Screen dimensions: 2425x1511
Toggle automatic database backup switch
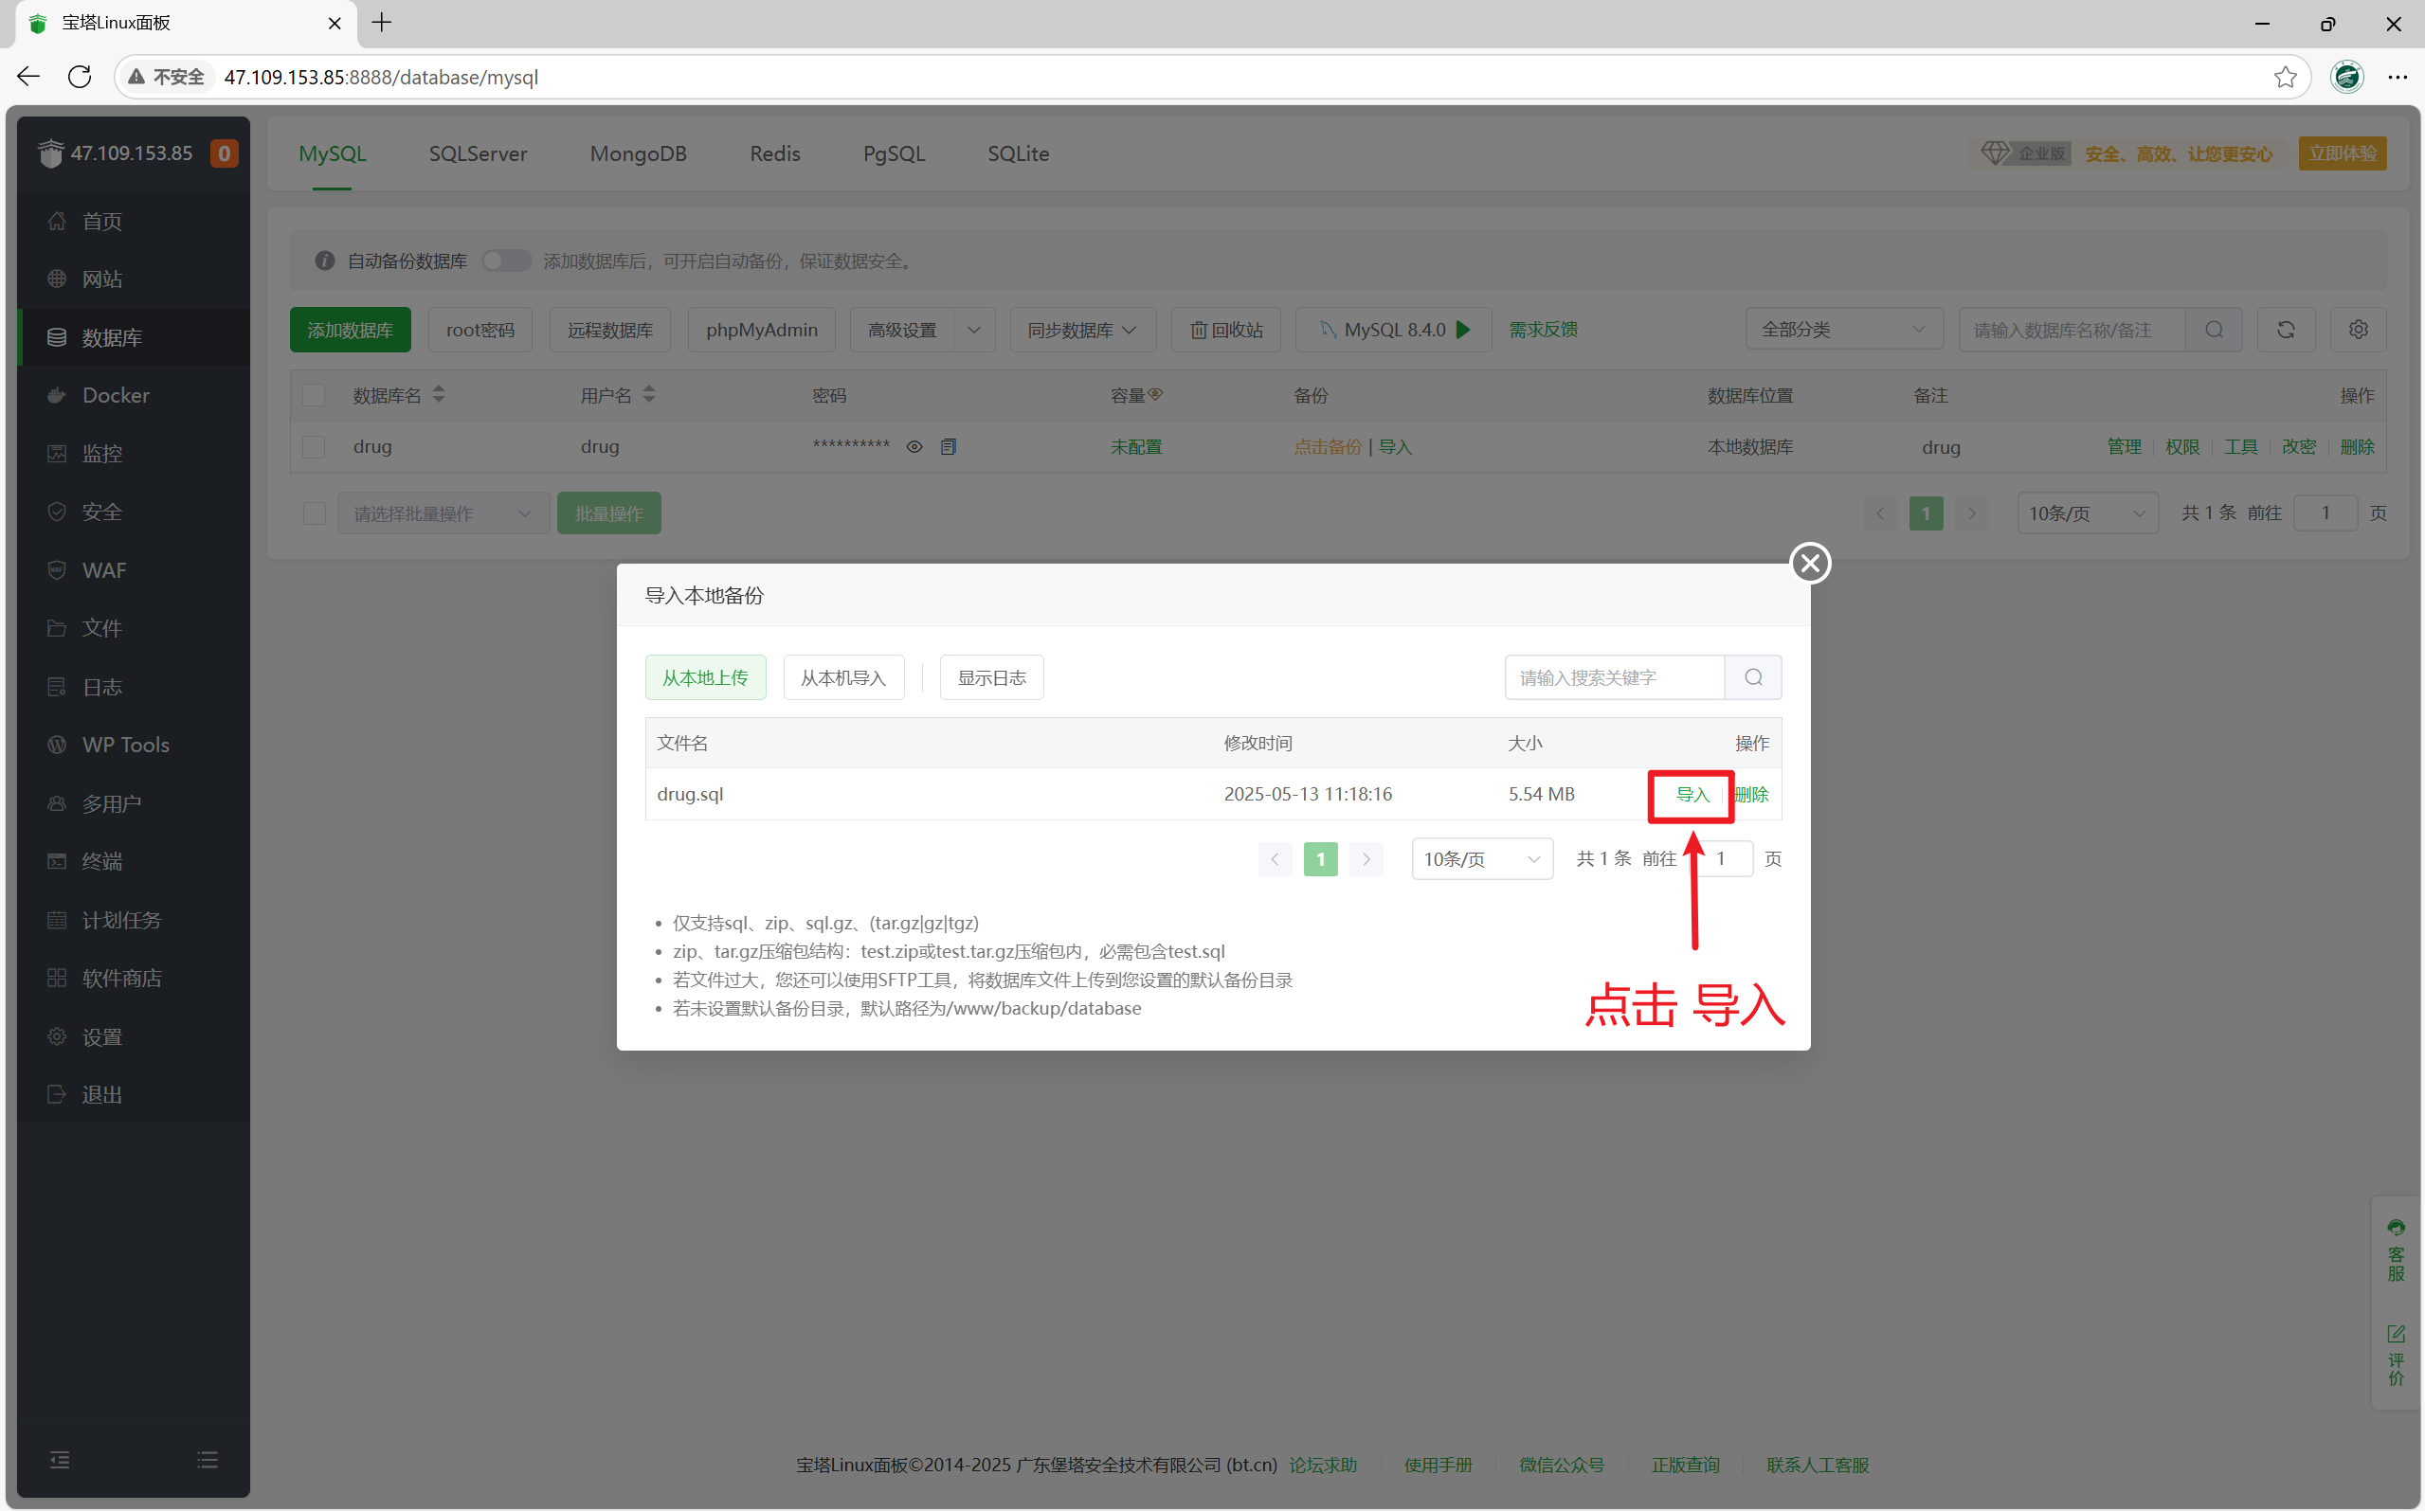coord(506,261)
